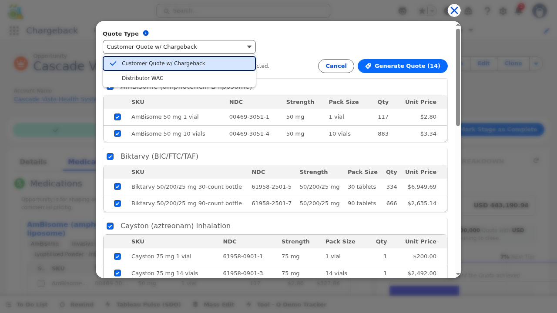557x313 pixels.
Task: Click NDC cell 00469-3051-1
Action: coord(249,117)
